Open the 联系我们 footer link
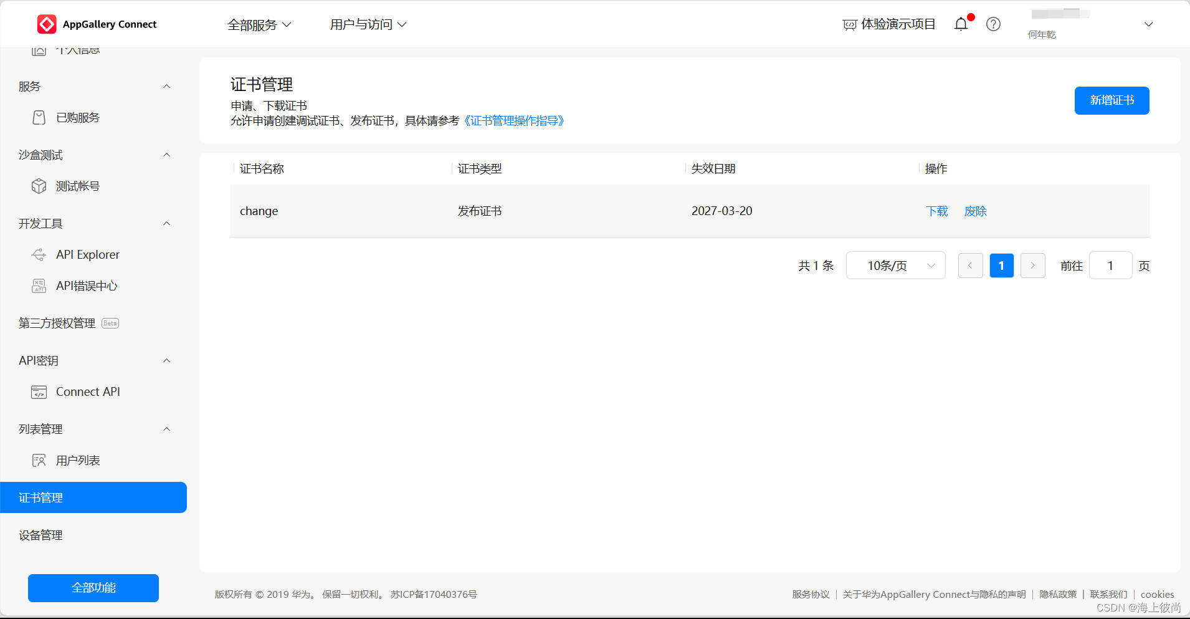 pos(1108,595)
